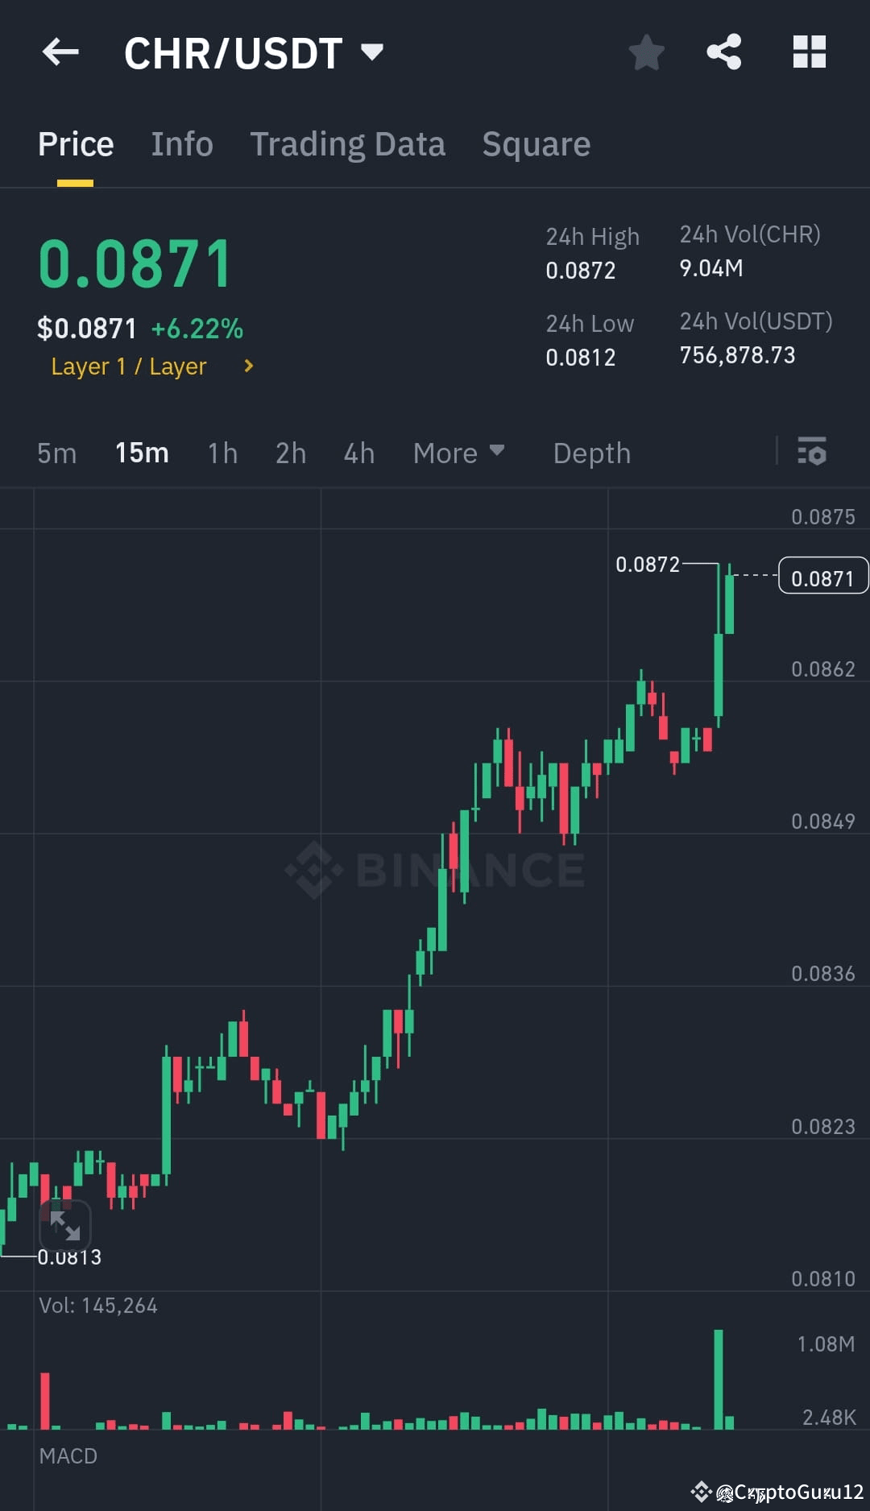Open the Trading Data tab
This screenshot has width=870, height=1511.
(x=348, y=143)
